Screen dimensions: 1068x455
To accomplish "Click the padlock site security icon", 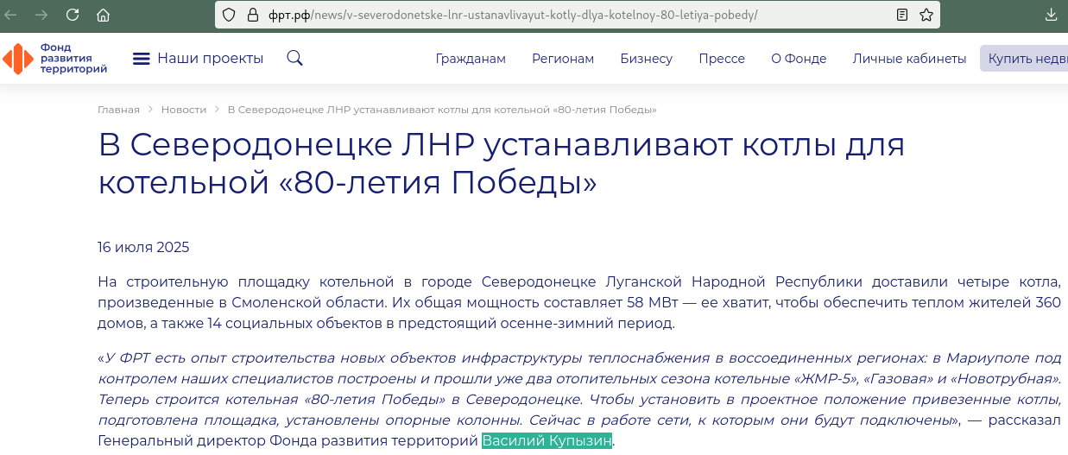I will point(252,15).
